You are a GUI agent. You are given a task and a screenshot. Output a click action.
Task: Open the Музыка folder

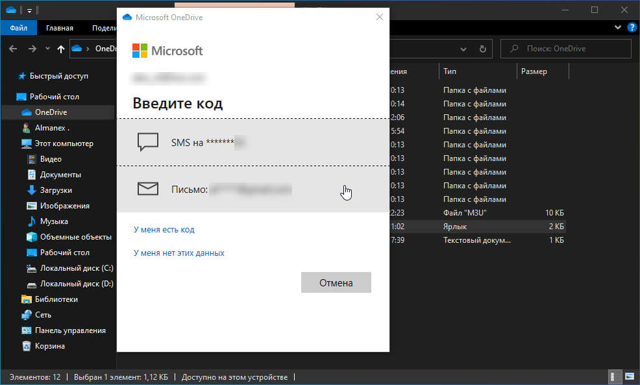click(x=54, y=221)
